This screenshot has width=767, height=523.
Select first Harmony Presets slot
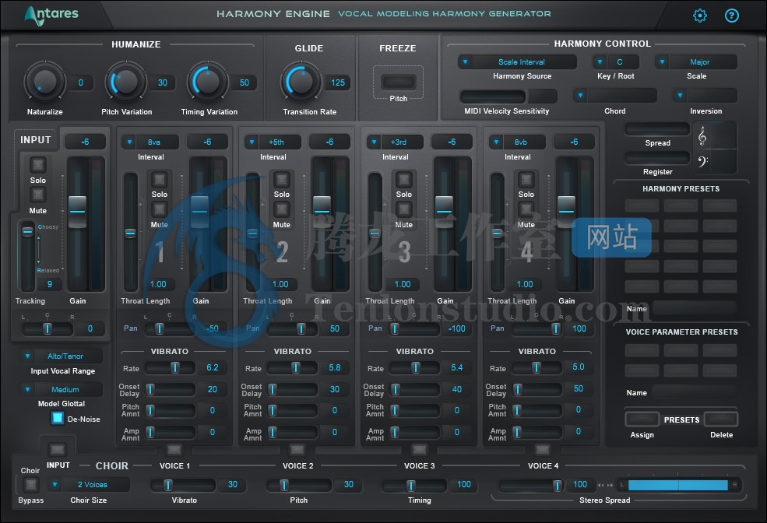pyautogui.click(x=642, y=205)
